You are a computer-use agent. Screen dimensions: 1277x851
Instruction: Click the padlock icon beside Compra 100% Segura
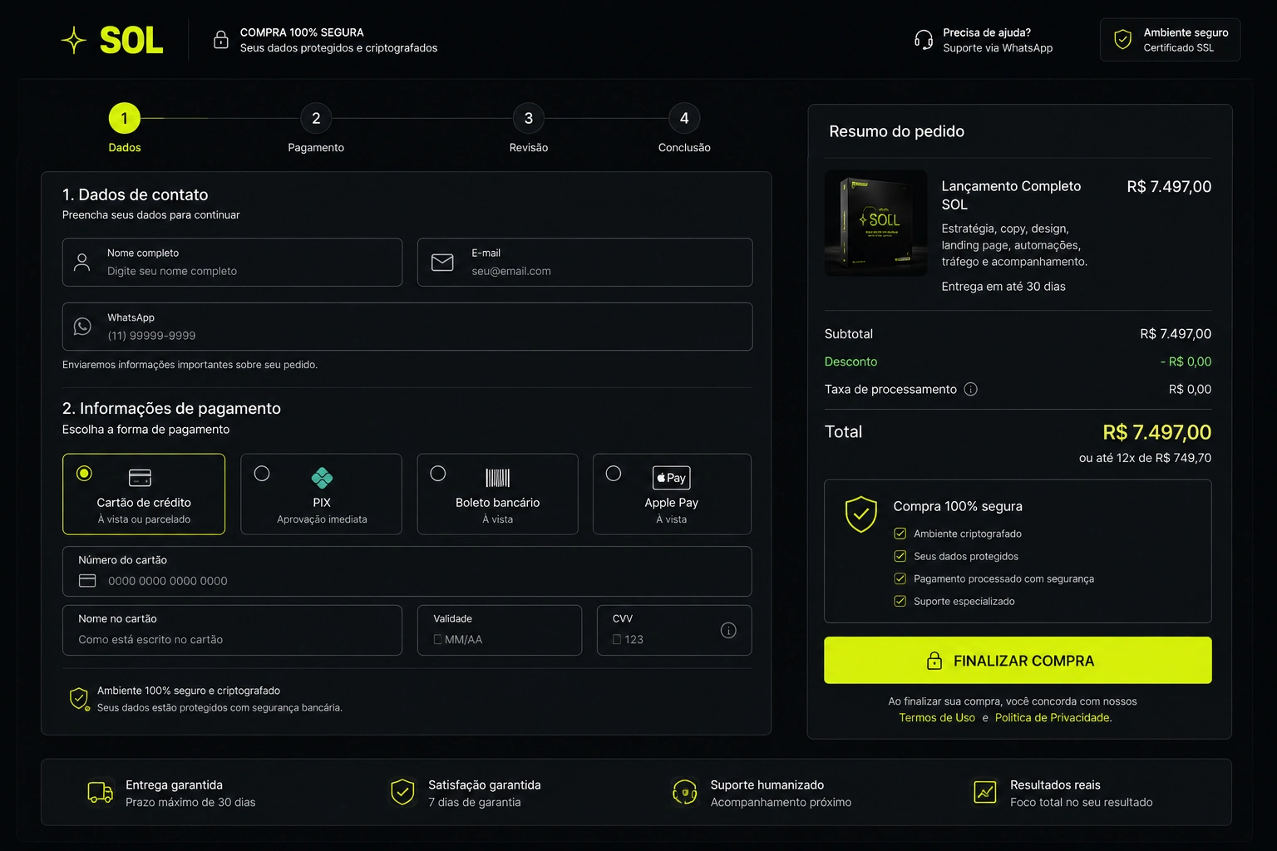(221, 40)
